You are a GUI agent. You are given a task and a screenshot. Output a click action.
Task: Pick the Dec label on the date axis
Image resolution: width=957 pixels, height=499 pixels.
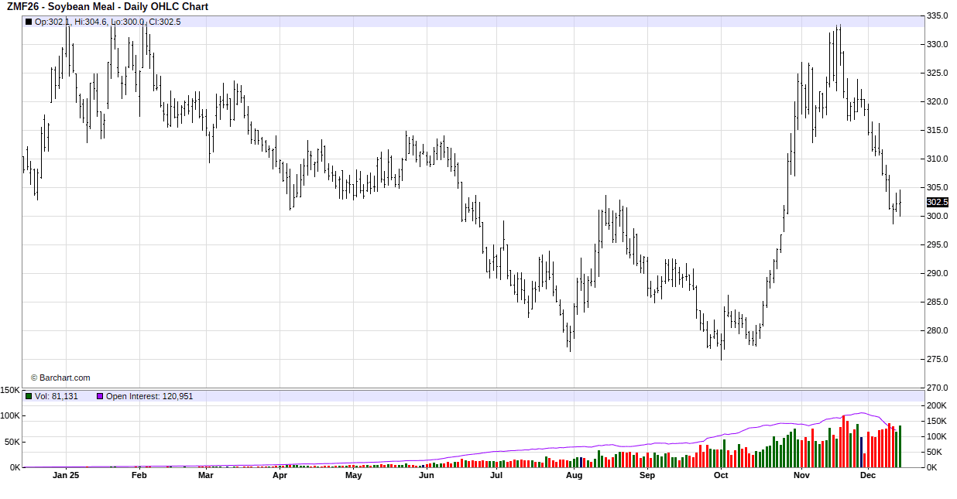[x=868, y=476]
